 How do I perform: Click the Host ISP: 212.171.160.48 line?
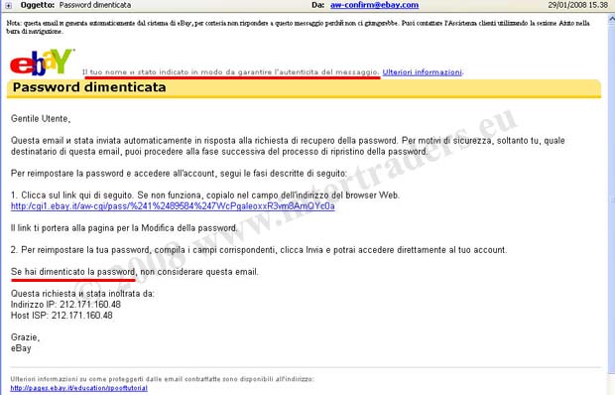(61, 316)
